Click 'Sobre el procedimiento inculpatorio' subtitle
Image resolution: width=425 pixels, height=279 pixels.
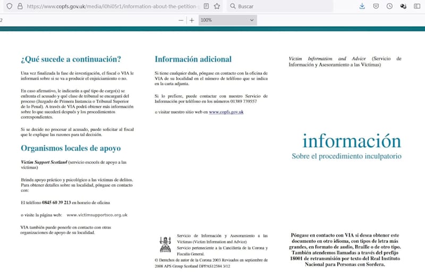[347, 156]
